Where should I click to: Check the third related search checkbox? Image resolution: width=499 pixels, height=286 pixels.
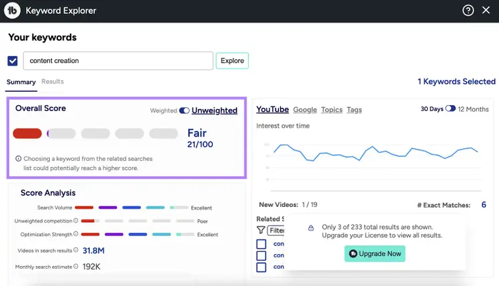[261, 267]
